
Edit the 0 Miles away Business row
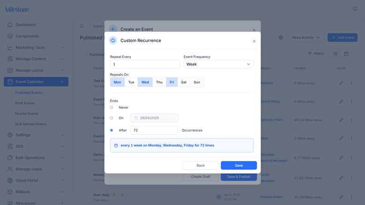[x=341, y=83]
